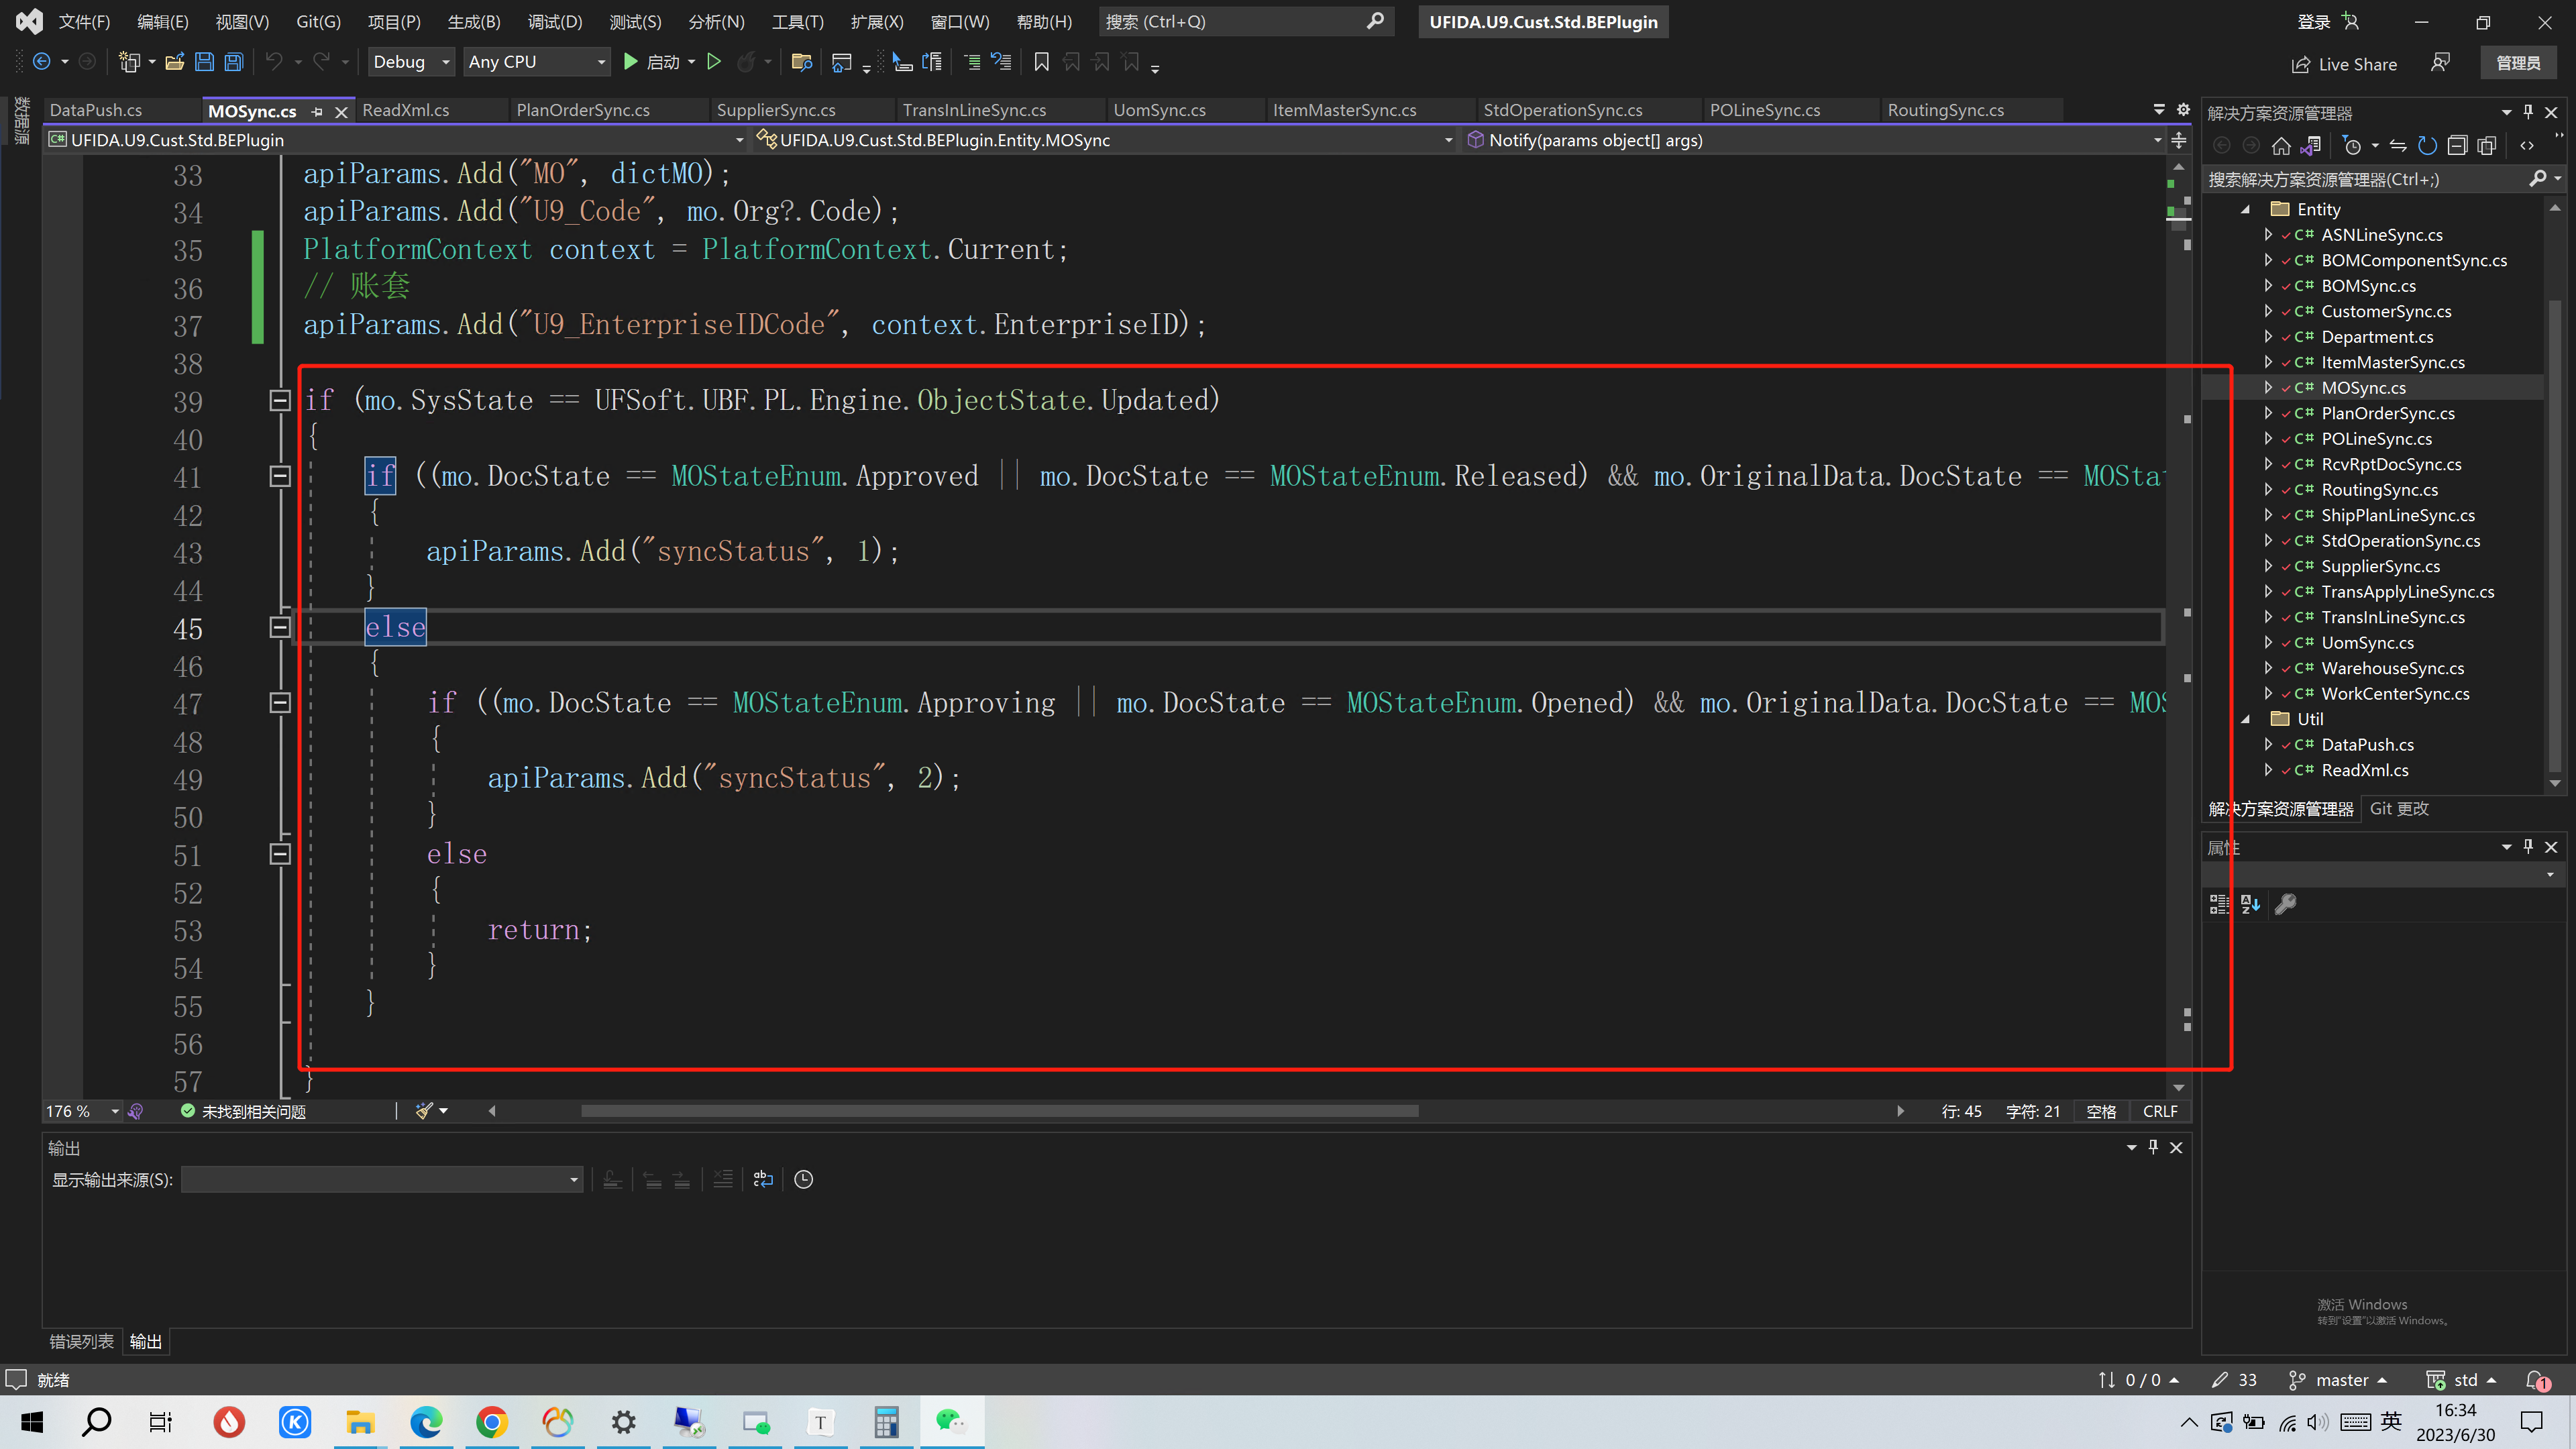This screenshot has height=1449, width=2576.
Task: Start debugging with the green play button
Action: [x=630, y=62]
